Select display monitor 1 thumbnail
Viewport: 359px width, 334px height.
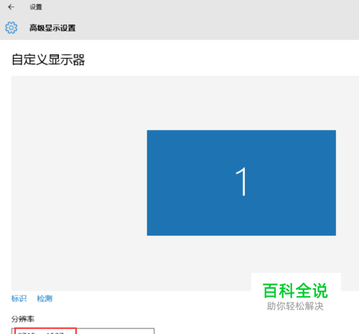241,182
